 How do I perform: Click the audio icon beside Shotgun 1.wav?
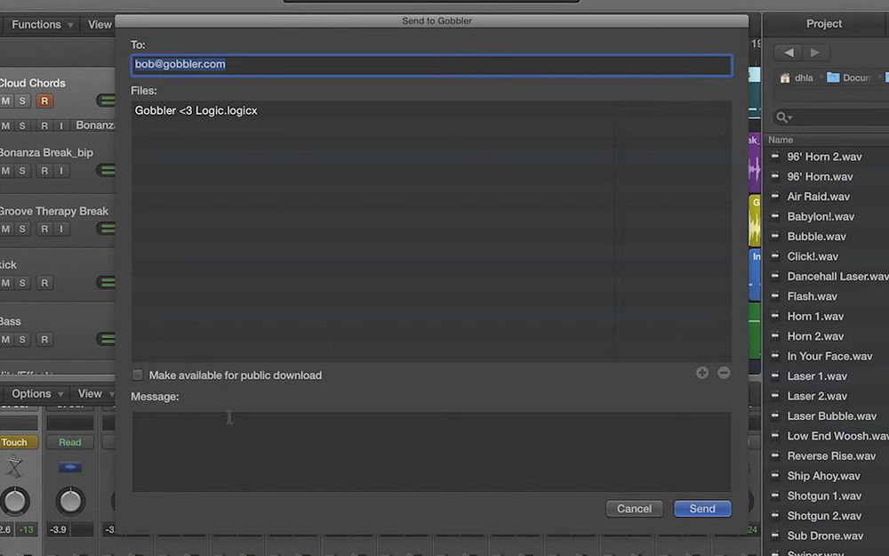[x=775, y=495]
